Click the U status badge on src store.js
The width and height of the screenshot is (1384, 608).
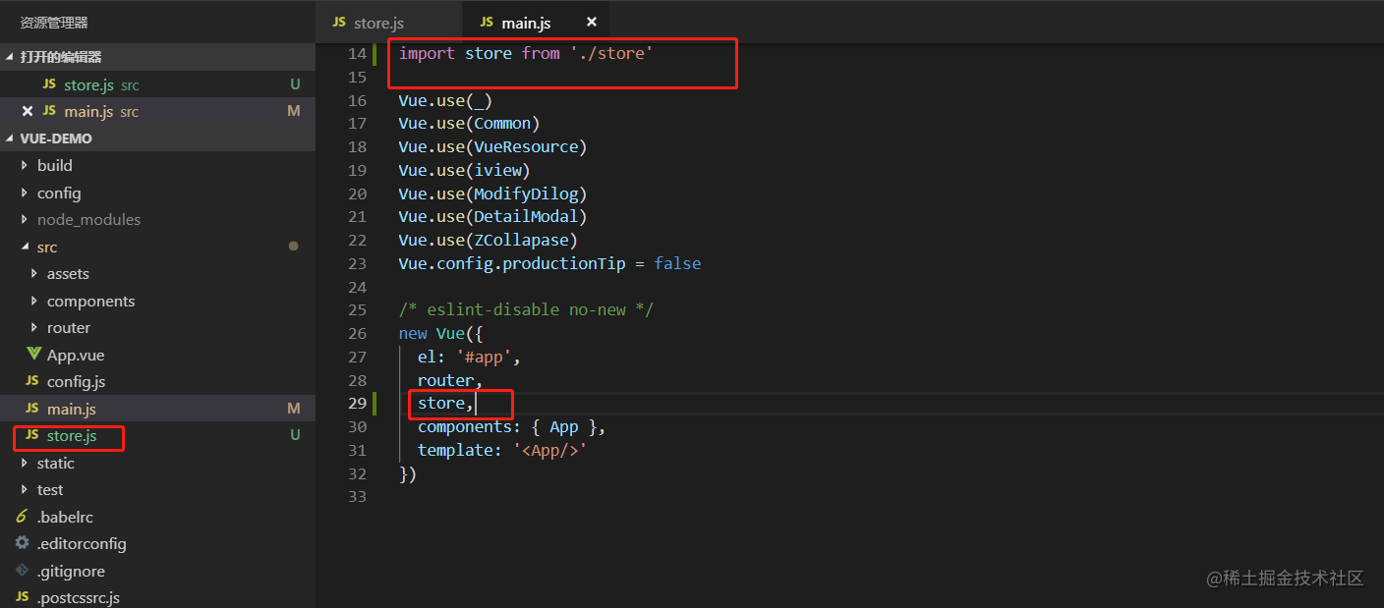295,435
